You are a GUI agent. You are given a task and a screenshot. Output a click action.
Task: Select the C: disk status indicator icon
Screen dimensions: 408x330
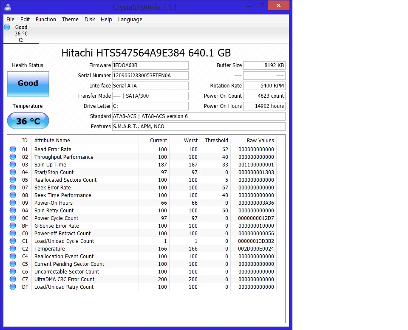pos(7,27)
